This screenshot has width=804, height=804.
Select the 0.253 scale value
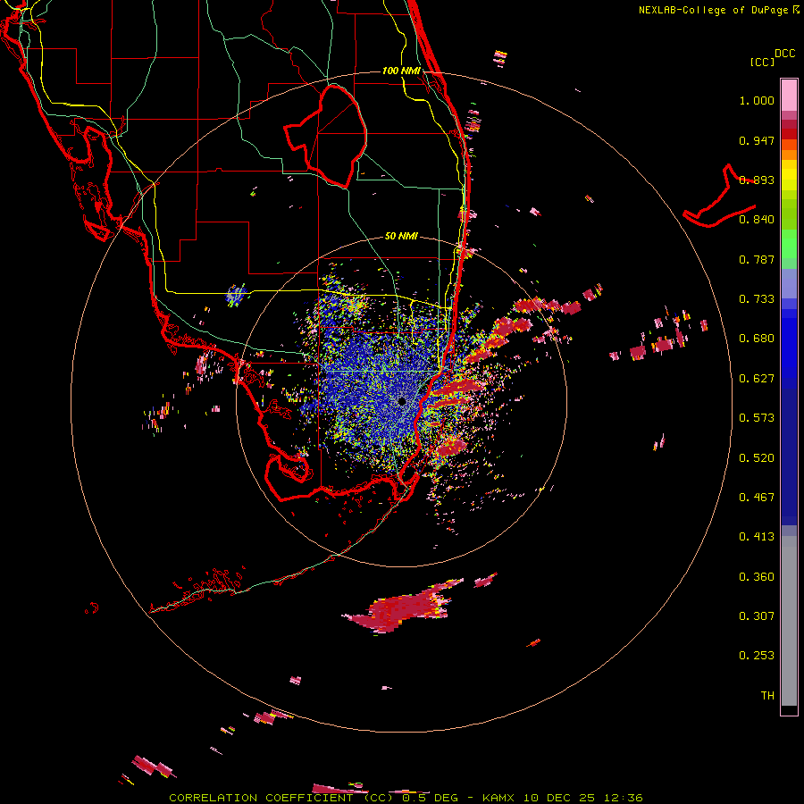click(757, 656)
